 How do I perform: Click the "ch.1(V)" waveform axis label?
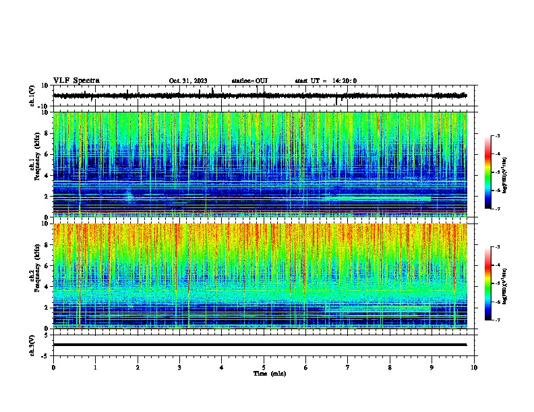(x=32, y=96)
